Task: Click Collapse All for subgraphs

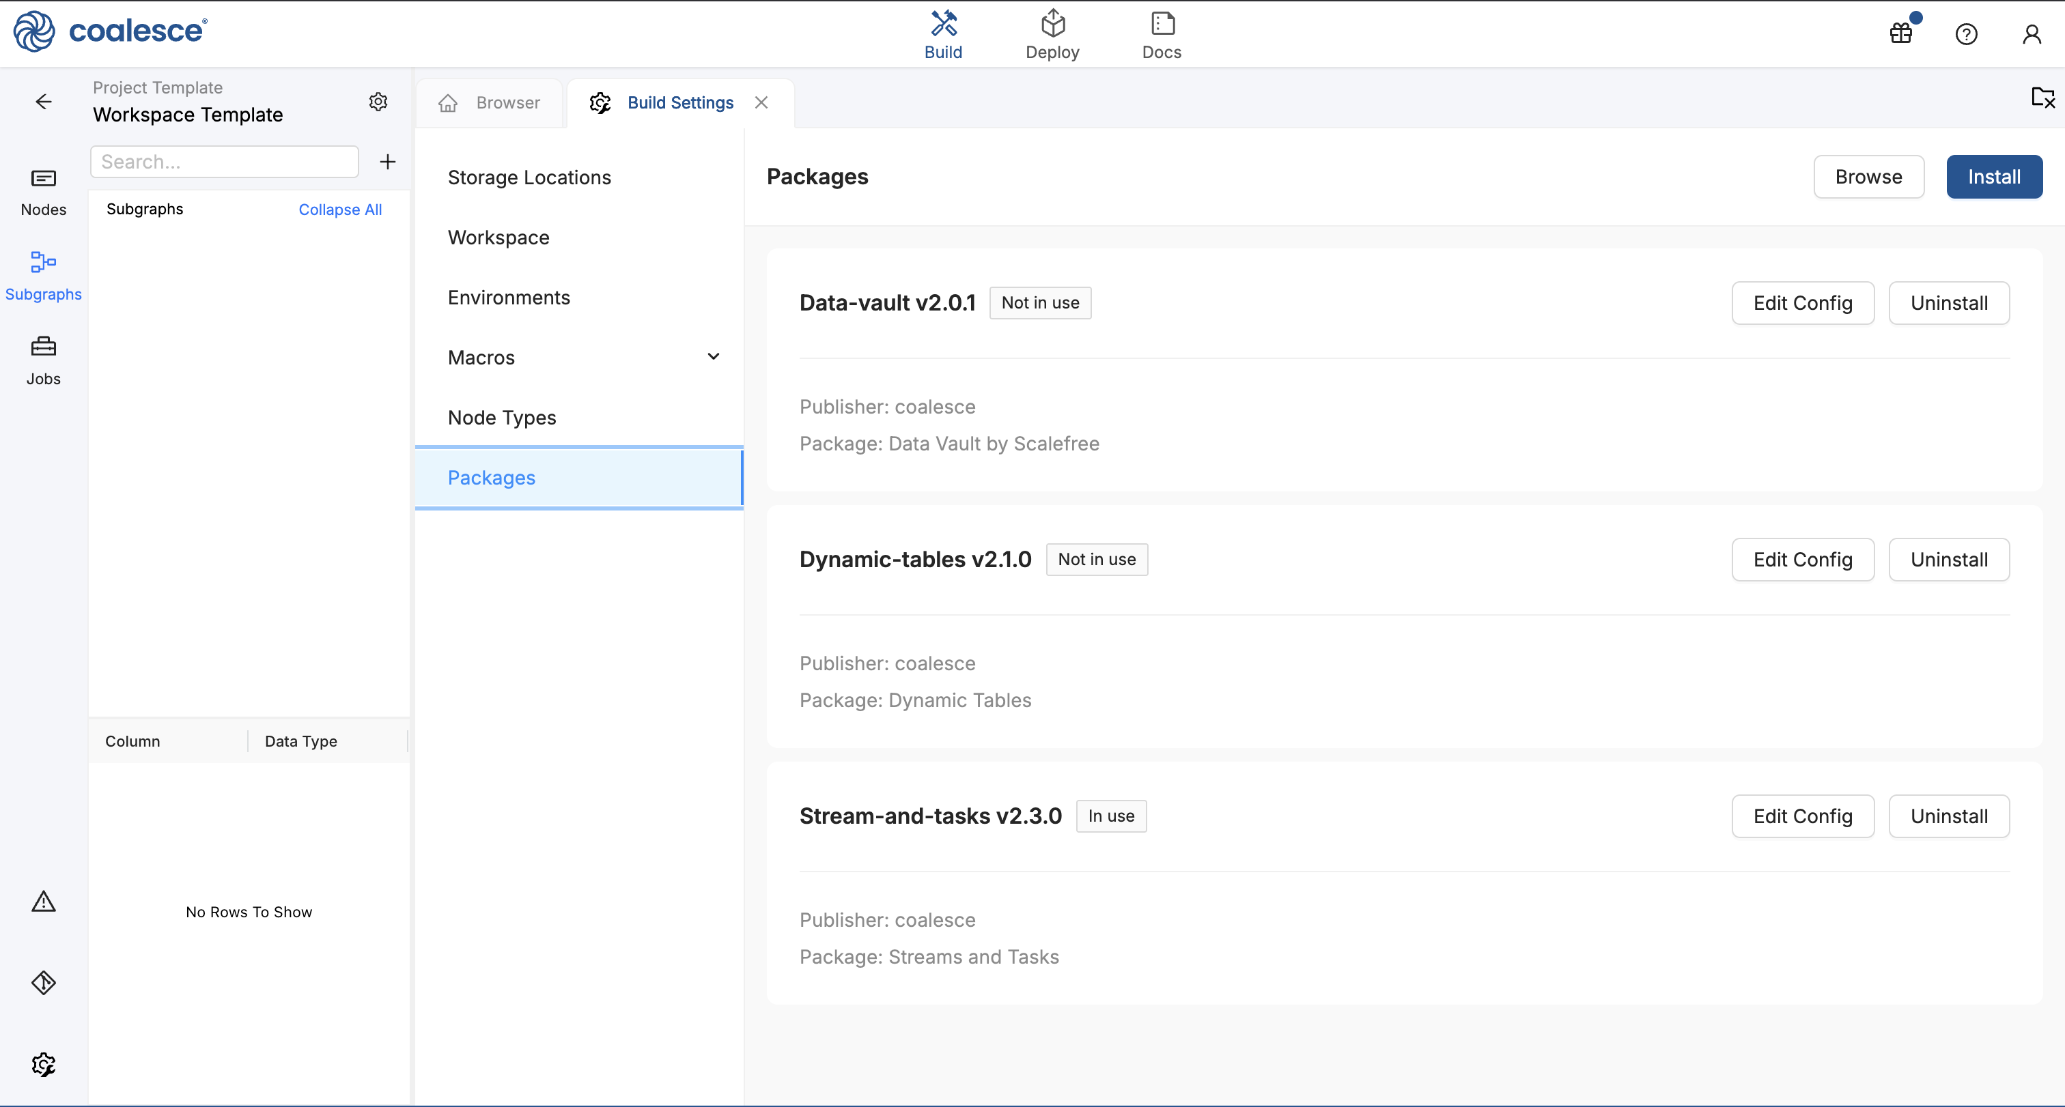Action: pos(340,209)
